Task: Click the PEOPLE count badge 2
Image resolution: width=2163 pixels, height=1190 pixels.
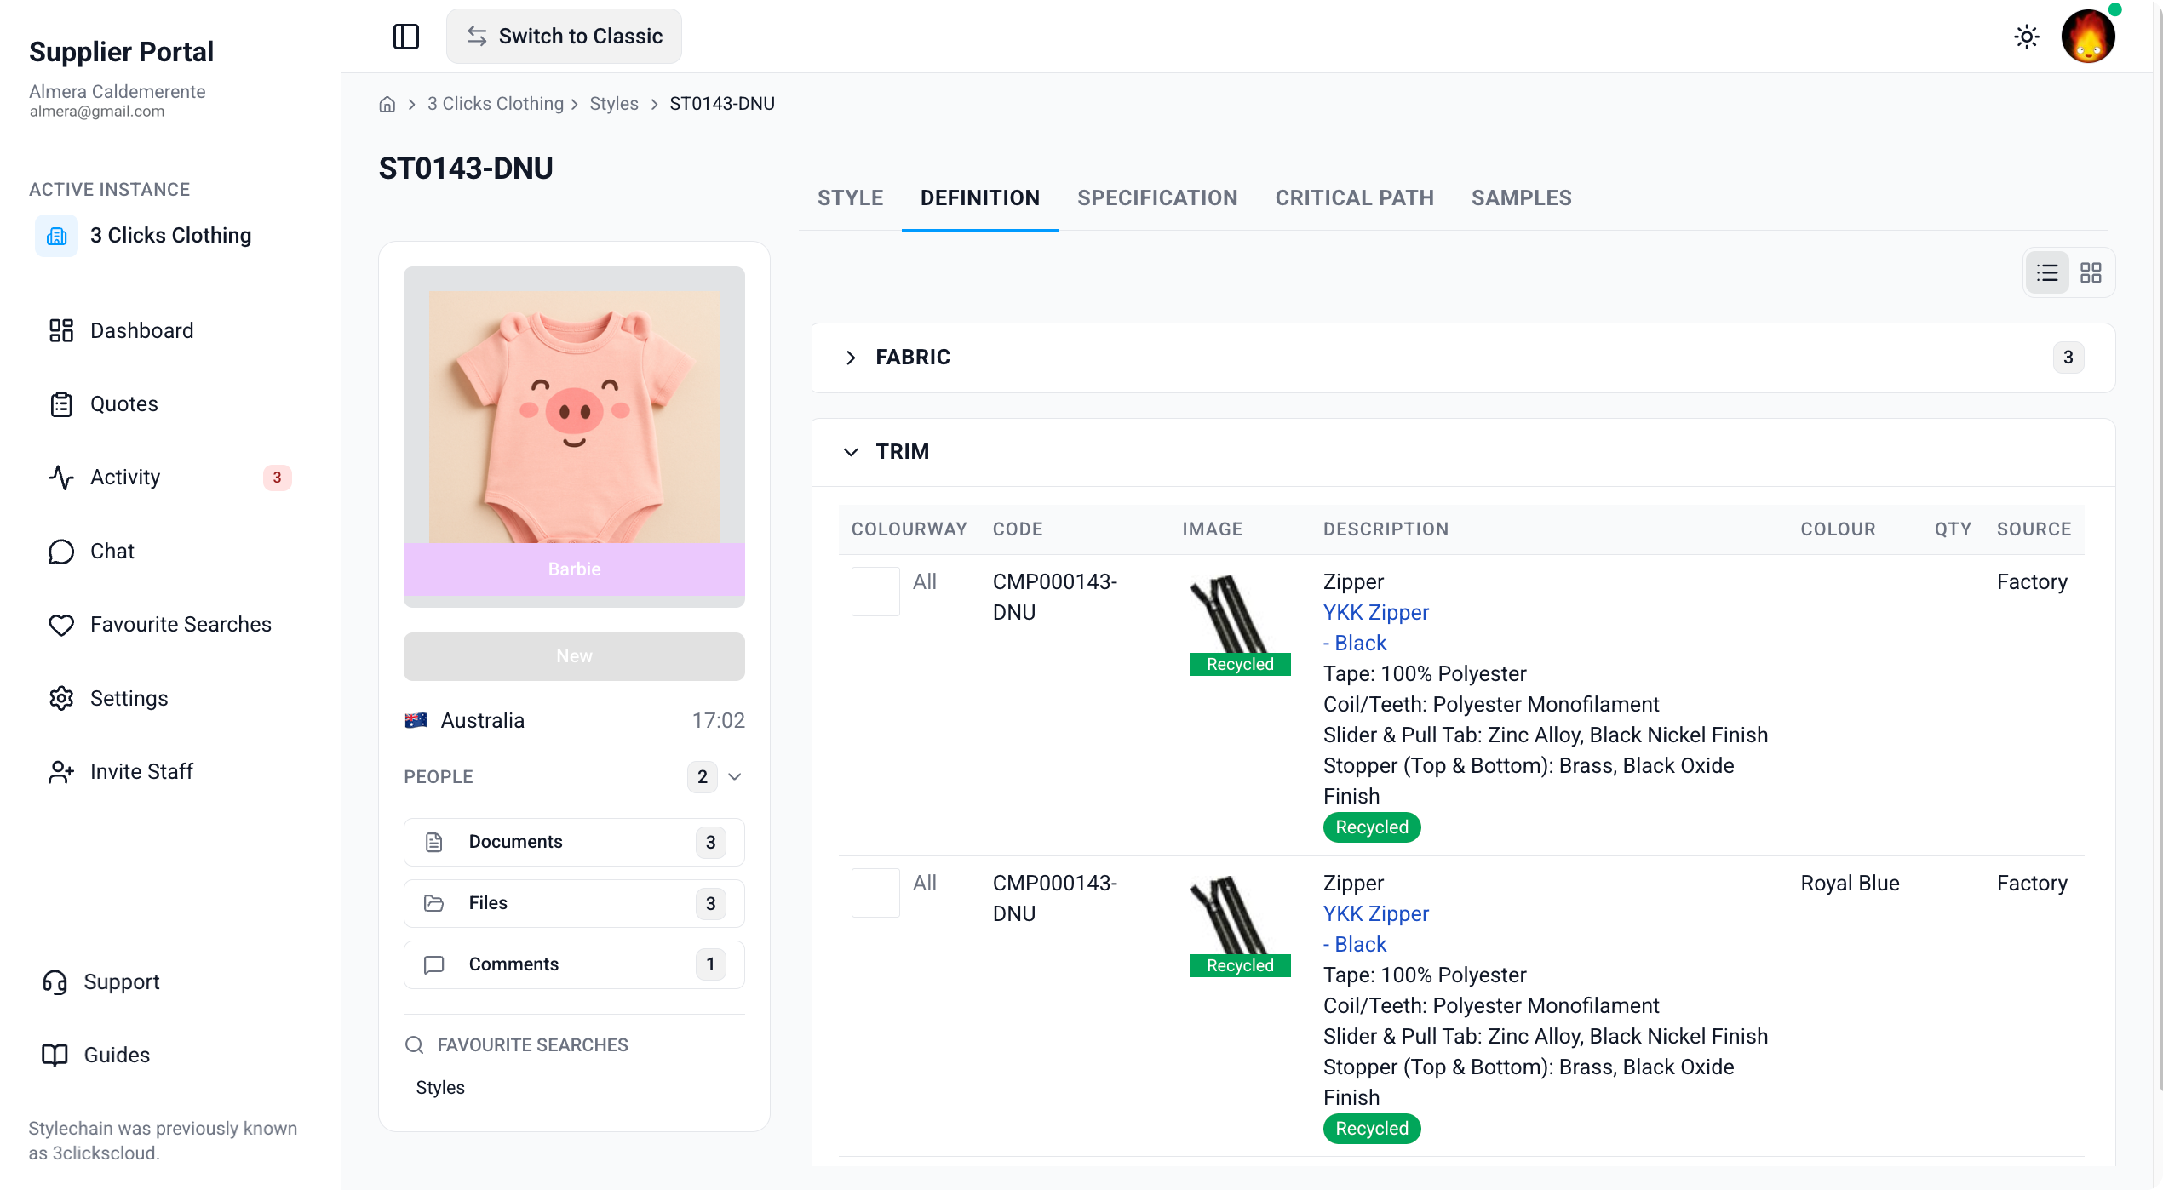Action: [702, 777]
